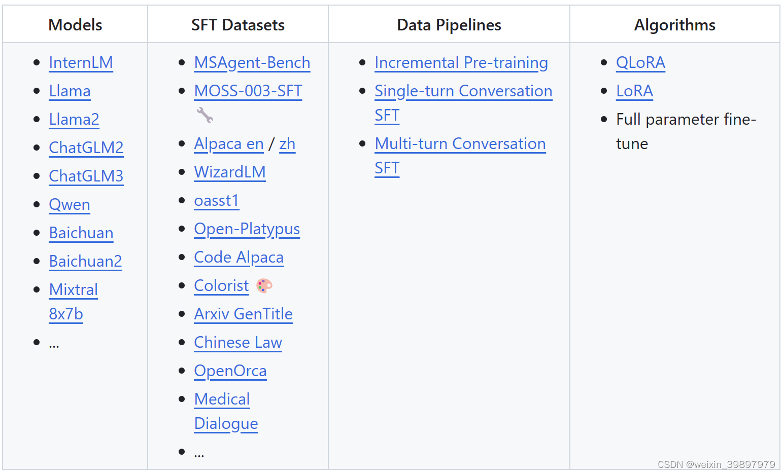Screen dimensions: 783x474
Task: Open the Qwen model link
Action: (70, 205)
